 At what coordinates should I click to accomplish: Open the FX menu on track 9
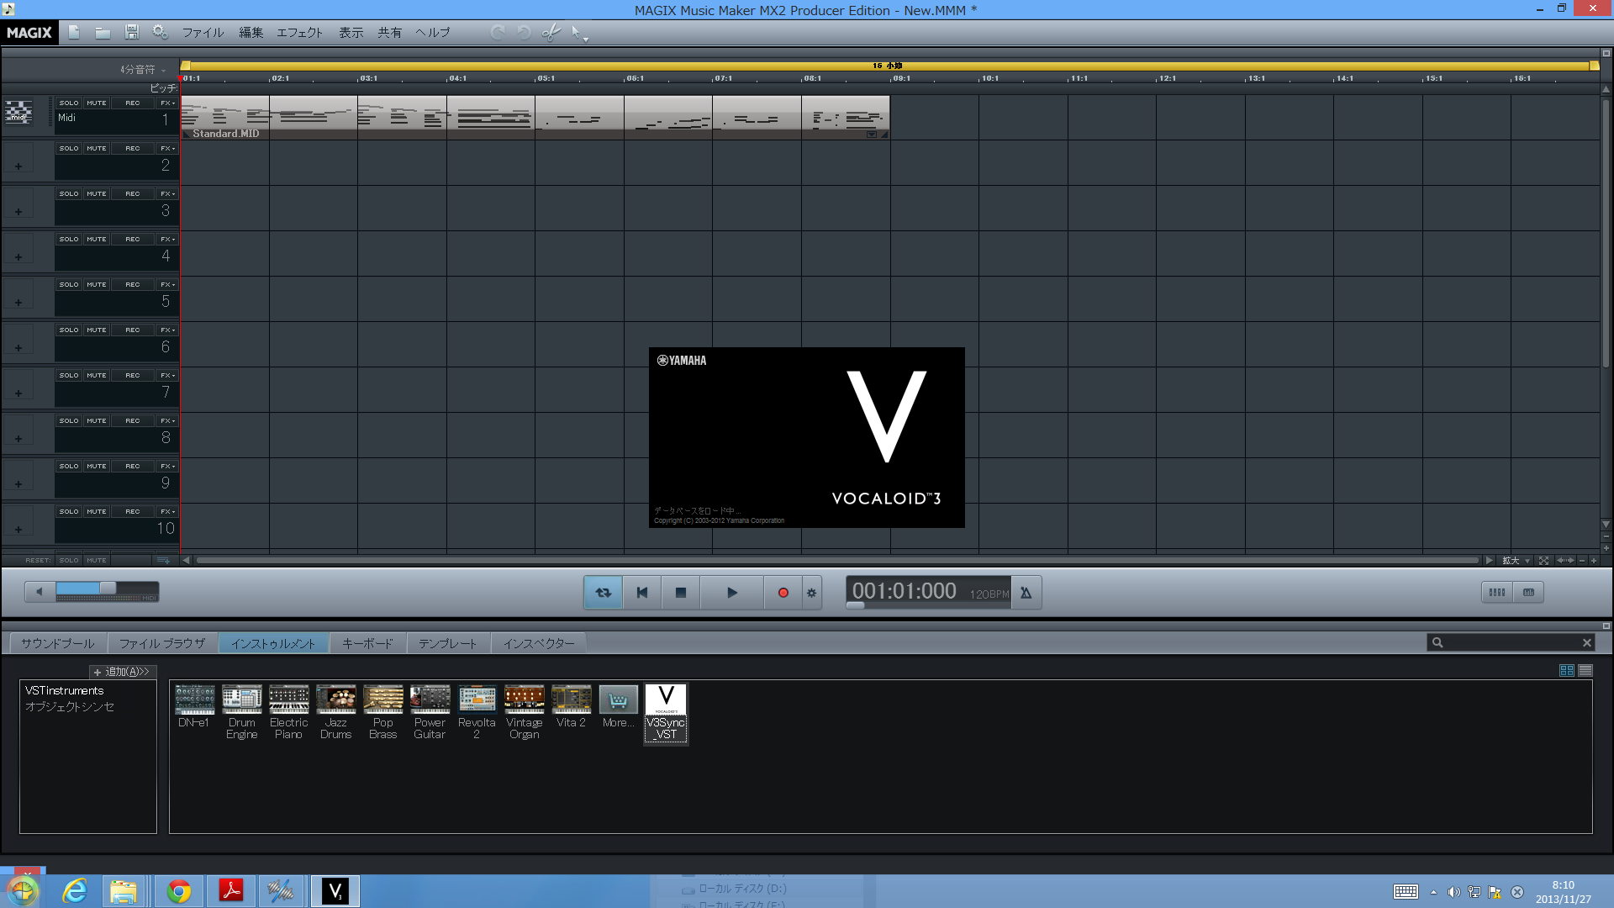pyautogui.click(x=167, y=466)
